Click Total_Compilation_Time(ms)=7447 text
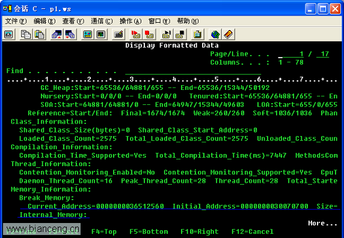This screenshot has height=238, width=344. [221, 155]
